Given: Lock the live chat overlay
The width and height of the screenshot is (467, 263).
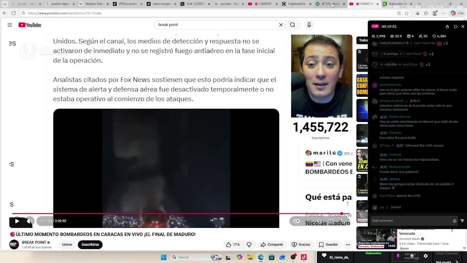Looking at the screenshot, I should pyautogui.click(x=447, y=26).
